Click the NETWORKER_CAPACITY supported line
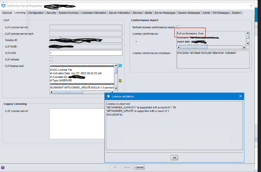Image resolution: width=261 pixels, height=172 pixels. tap(141, 108)
